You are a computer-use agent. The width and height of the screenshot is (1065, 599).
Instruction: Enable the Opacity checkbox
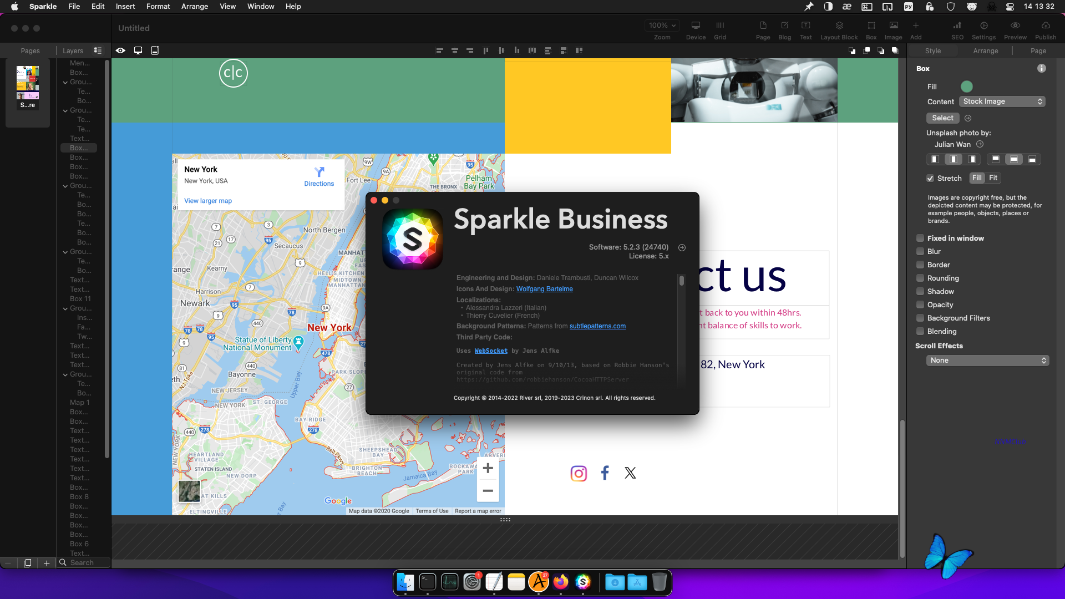[920, 305]
